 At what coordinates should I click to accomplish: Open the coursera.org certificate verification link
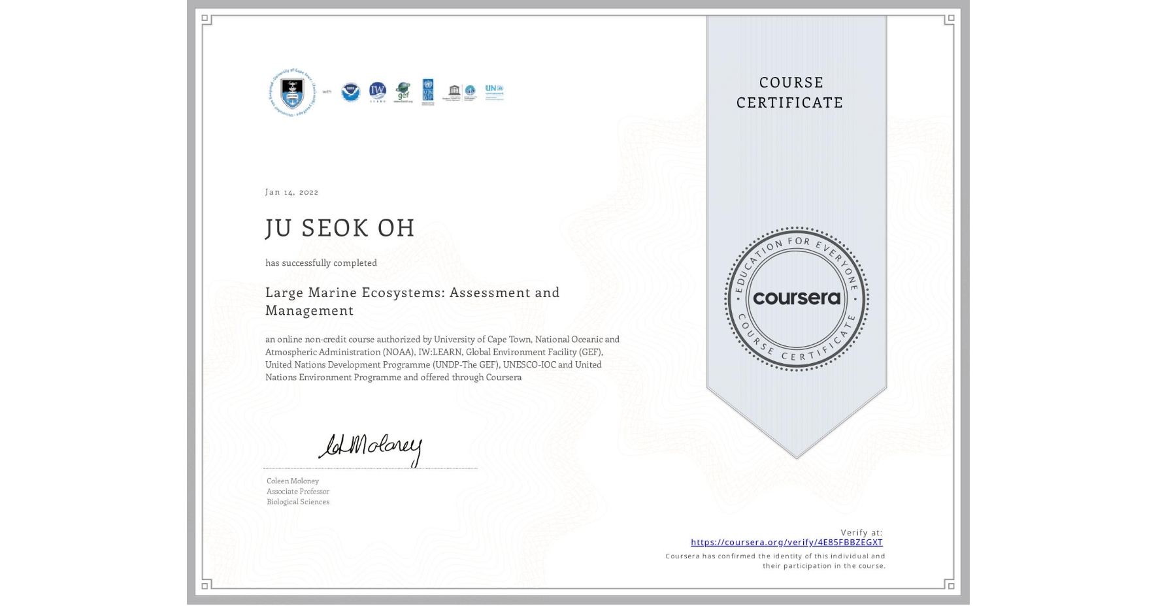point(786,543)
